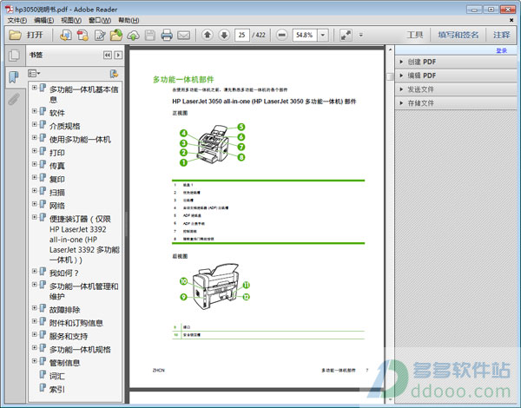This screenshot has width=521, height=408.
Task: Click the save floppy disk icon
Action: [x=150, y=35]
